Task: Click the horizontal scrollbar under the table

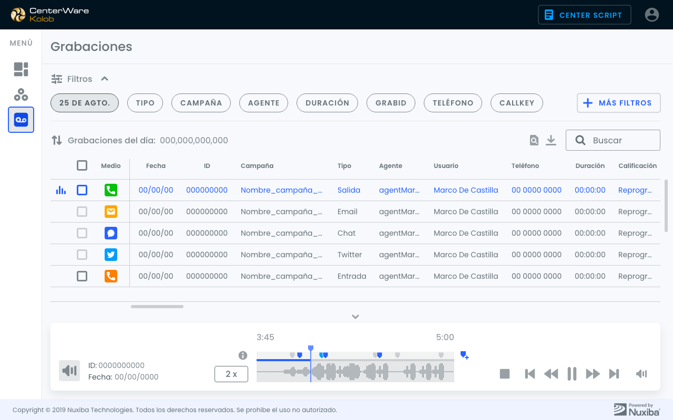Action: 157,306
